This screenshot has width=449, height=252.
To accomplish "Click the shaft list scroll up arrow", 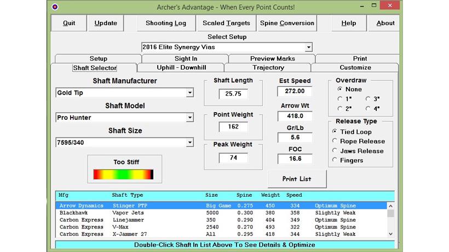I will point(390,206).
